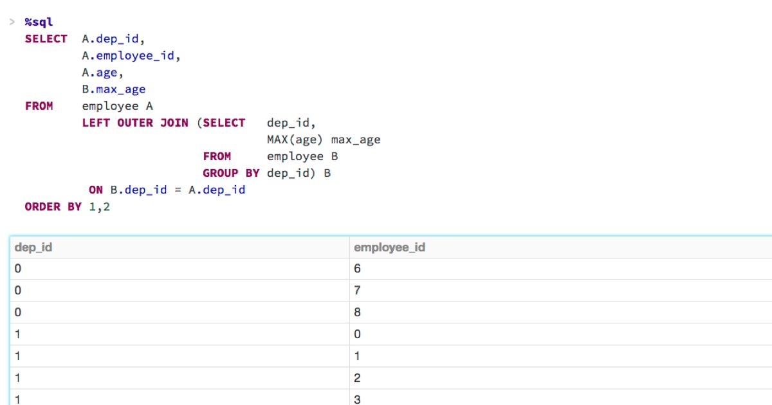Viewport: 772px width, 405px height.
Task: Click the ORDER BY 1,2 clause
Action: pyautogui.click(x=68, y=207)
